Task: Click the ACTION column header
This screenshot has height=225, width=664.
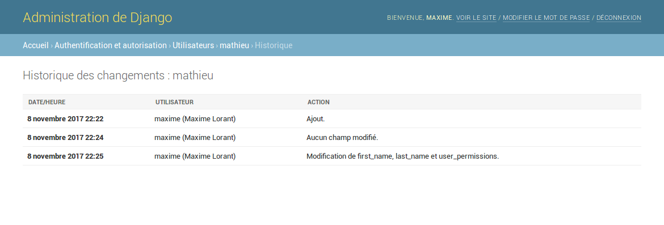Action: click(x=318, y=103)
